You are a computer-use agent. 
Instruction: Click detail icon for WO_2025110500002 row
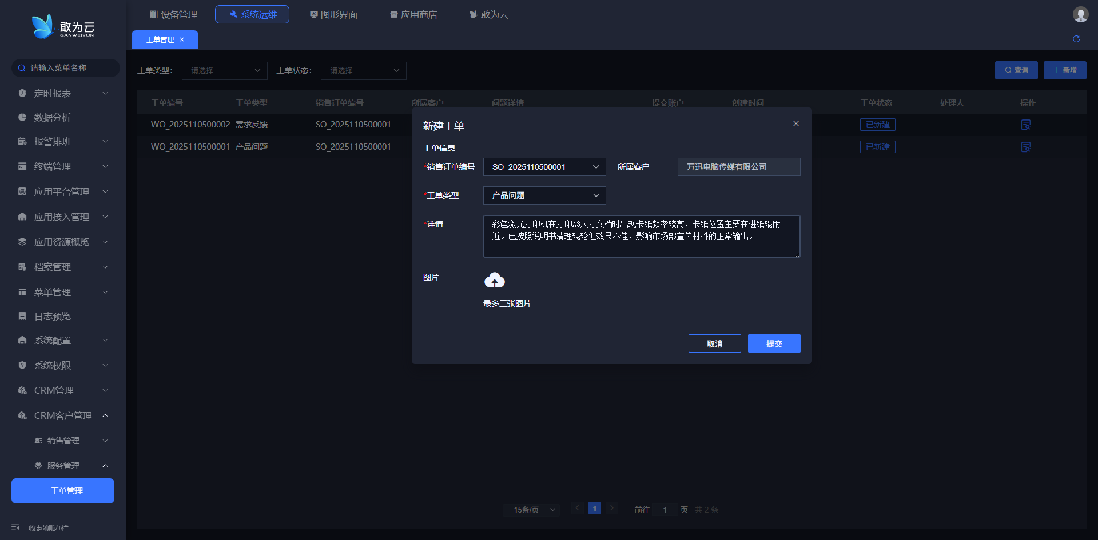(x=1026, y=125)
